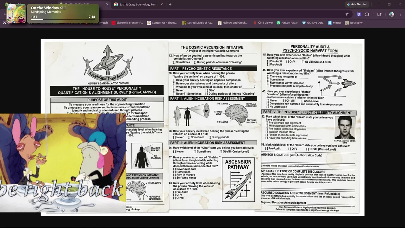The height and width of the screenshot is (228, 405).
Task: Open a new tab with the plus button
Action: (170, 4)
